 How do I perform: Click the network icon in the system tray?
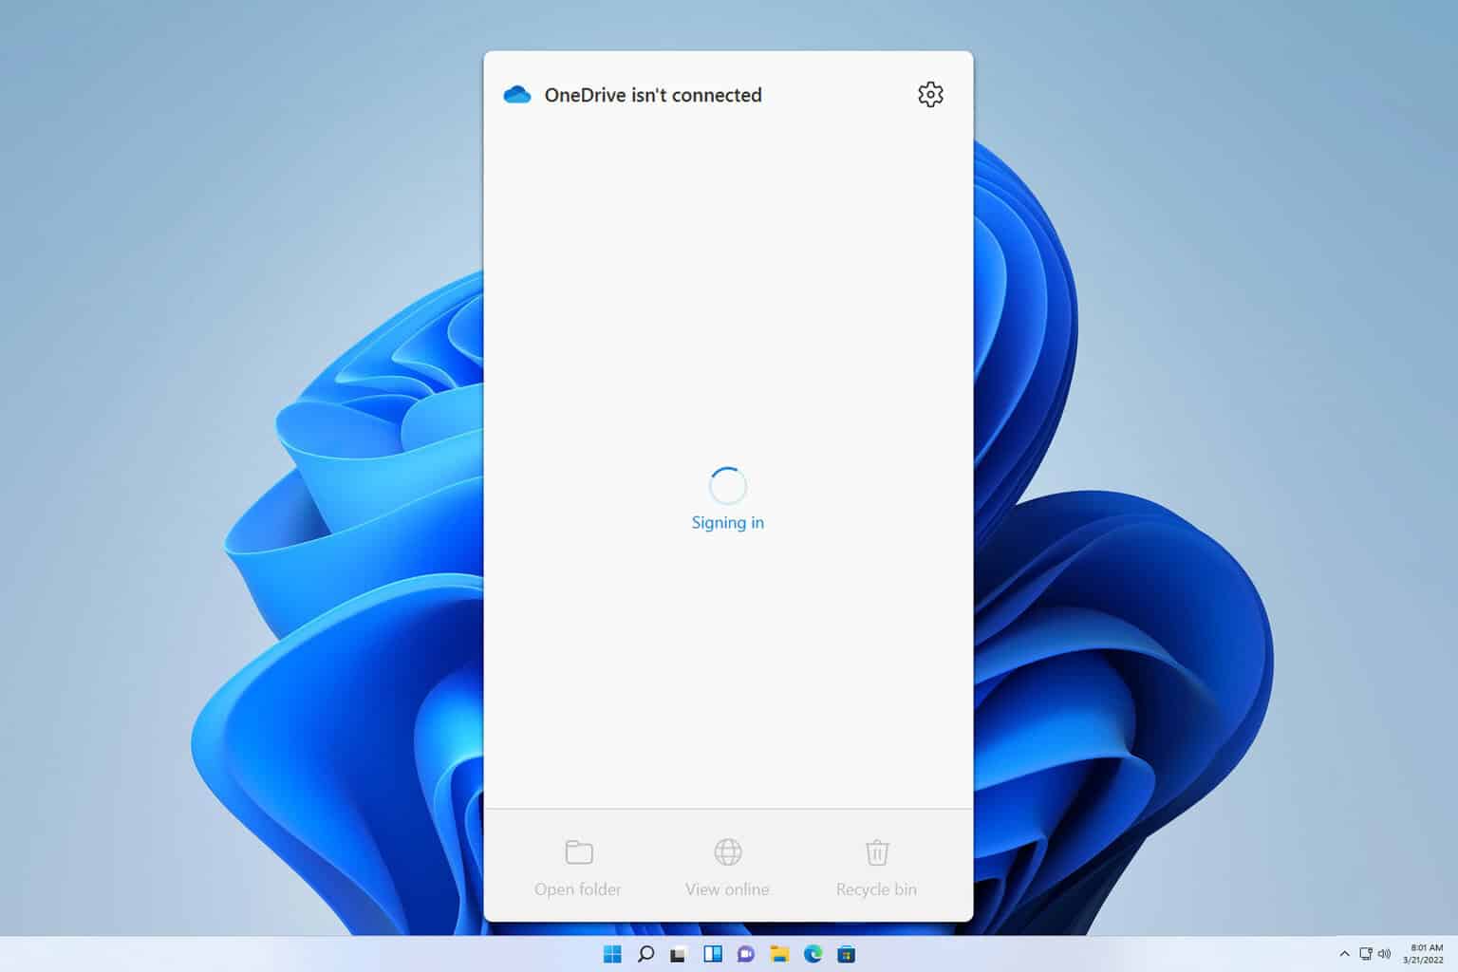pos(1367,955)
